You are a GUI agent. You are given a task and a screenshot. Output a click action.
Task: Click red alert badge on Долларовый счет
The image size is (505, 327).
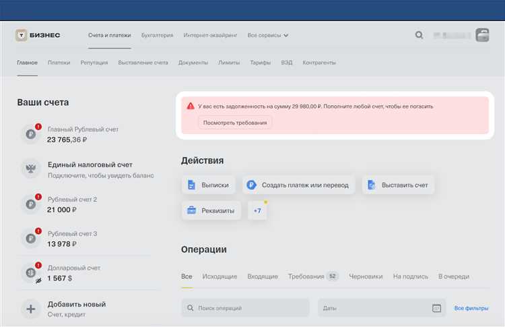(38, 265)
